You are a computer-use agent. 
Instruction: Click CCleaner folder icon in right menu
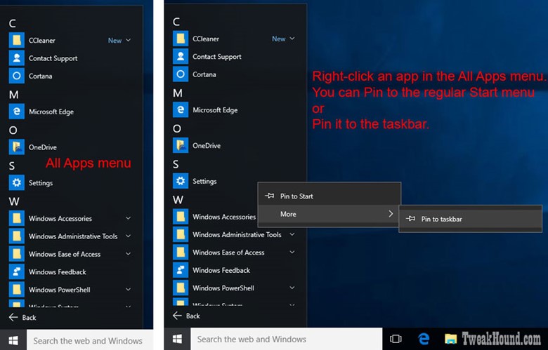[x=181, y=39]
